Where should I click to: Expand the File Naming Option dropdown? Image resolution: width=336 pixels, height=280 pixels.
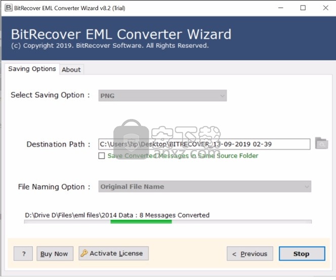[x=204, y=186]
